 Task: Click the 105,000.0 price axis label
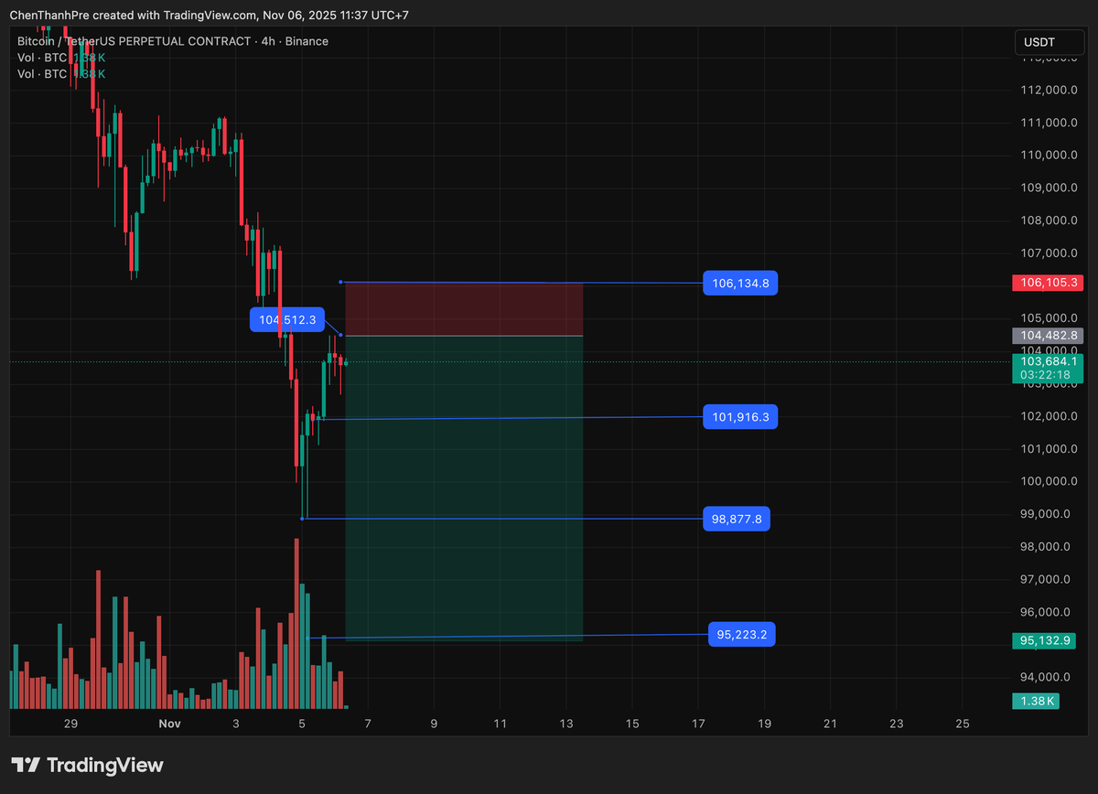[x=1048, y=318]
